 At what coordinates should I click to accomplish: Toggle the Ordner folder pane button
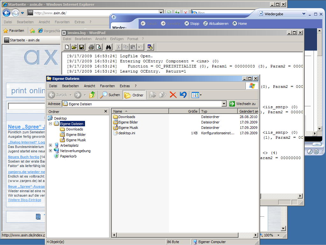[134, 95]
